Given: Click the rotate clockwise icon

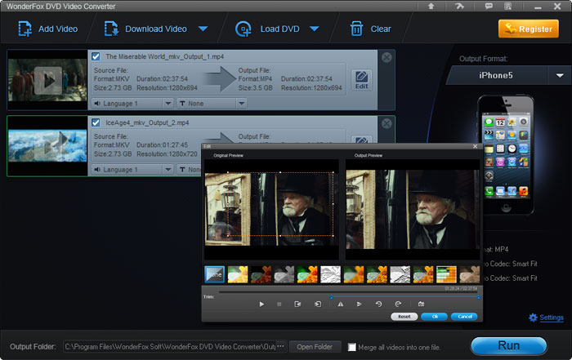Looking at the screenshot, I should [398, 304].
